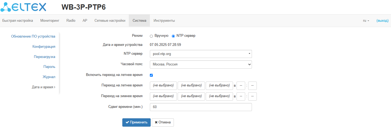391x132 pixels.
Task: Click the winter time hour field
Action: (x=241, y=96)
